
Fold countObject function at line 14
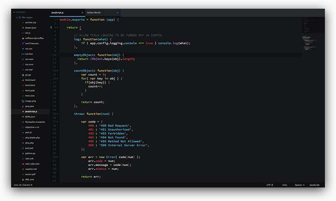pos(57,71)
